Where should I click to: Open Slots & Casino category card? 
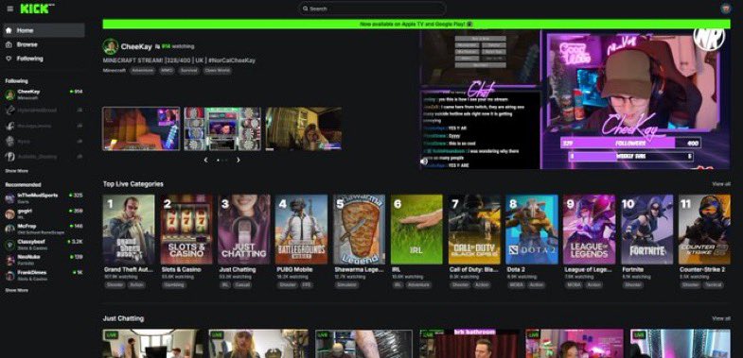click(186, 230)
